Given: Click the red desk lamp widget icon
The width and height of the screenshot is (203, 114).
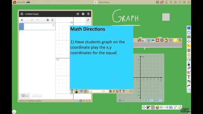Looking at the screenshot, I should [166, 40].
